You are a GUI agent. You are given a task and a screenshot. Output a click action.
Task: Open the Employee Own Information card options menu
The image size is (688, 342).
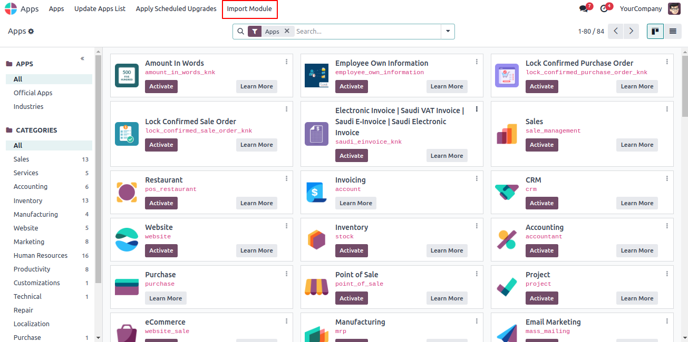[x=477, y=62]
